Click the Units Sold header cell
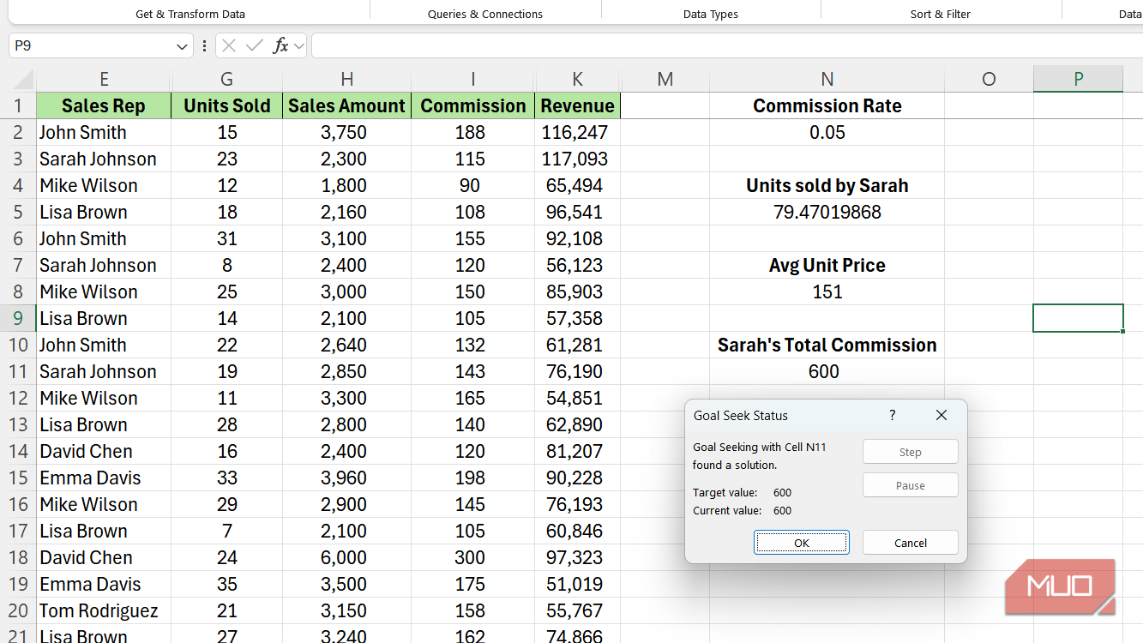This screenshot has height=643, width=1143. tap(226, 105)
